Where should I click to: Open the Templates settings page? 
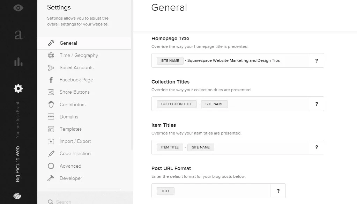[x=71, y=129]
